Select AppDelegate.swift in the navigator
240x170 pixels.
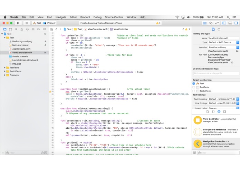point(22,49)
